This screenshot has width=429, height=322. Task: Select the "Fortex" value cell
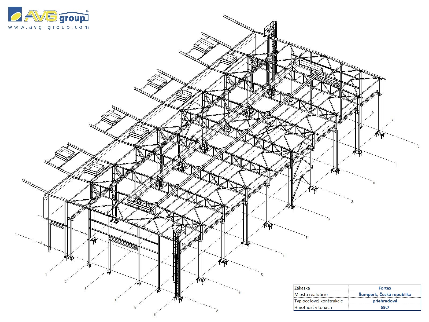385,288
